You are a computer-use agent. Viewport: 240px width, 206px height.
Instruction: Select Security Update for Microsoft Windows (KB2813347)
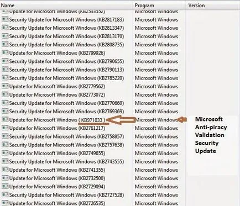66,28
